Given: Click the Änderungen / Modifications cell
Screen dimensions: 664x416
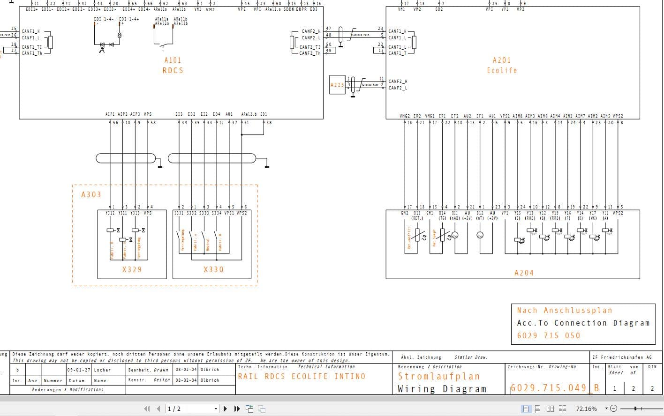Looking at the screenshot, I should (x=68, y=389).
